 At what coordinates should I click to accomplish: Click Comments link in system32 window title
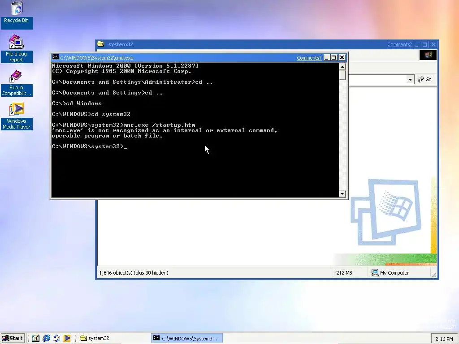click(x=399, y=44)
